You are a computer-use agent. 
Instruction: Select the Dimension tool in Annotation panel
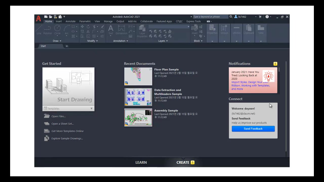[121, 30]
